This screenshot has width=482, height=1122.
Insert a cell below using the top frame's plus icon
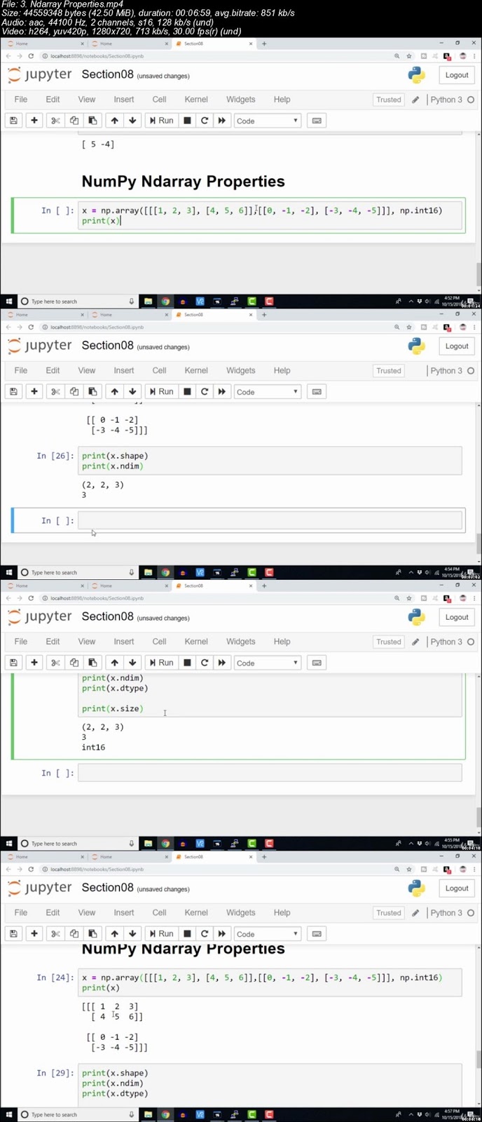[x=34, y=121]
